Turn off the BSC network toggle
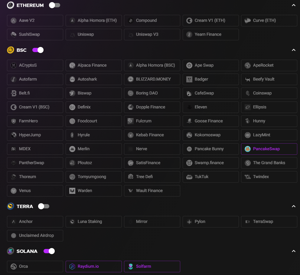Viewport: 300px width, 275px height. click(x=38, y=50)
